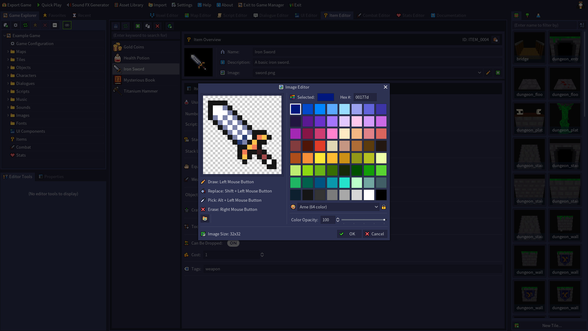
Task: Click the copy image icon in Image Editor
Action: click(205, 219)
